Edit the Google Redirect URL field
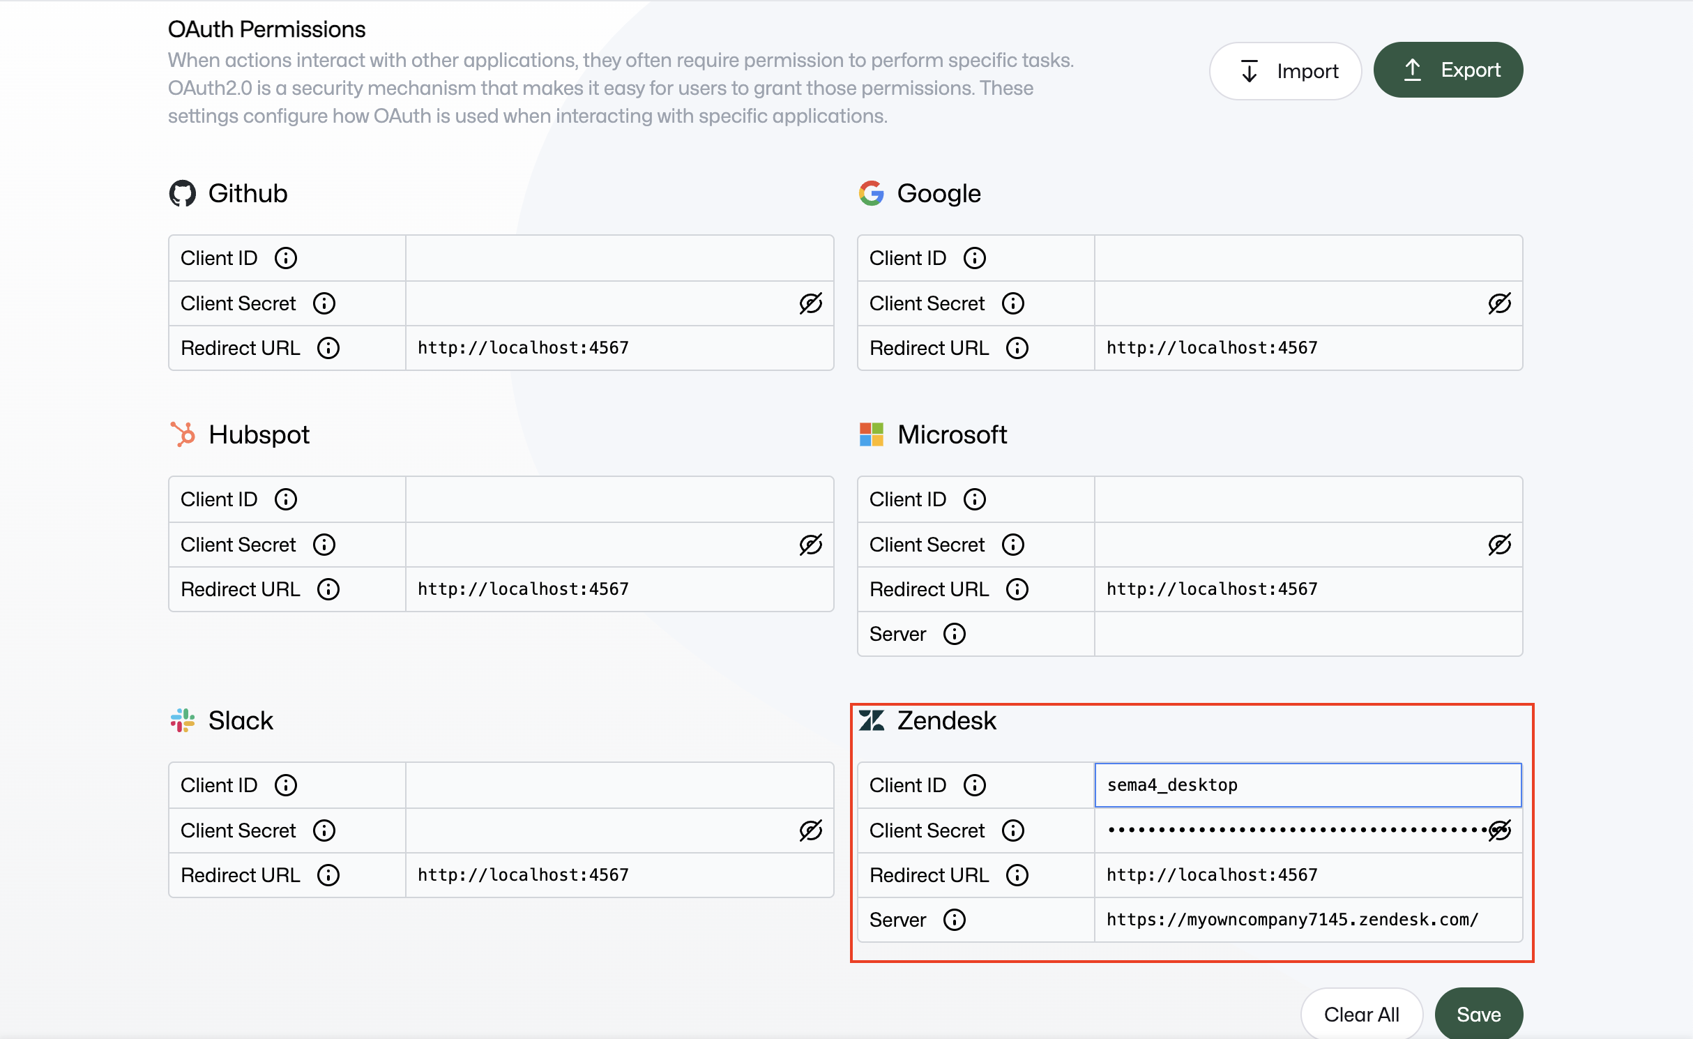Image resolution: width=1693 pixels, height=1039 pixels. pos(1309,348)
